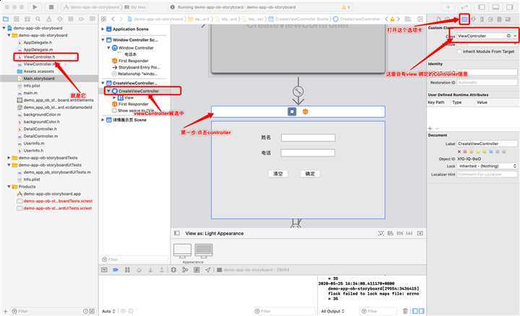Open the Identity inspector tab icon
This screenshot has height=316, width=520.
pos(464,19)
